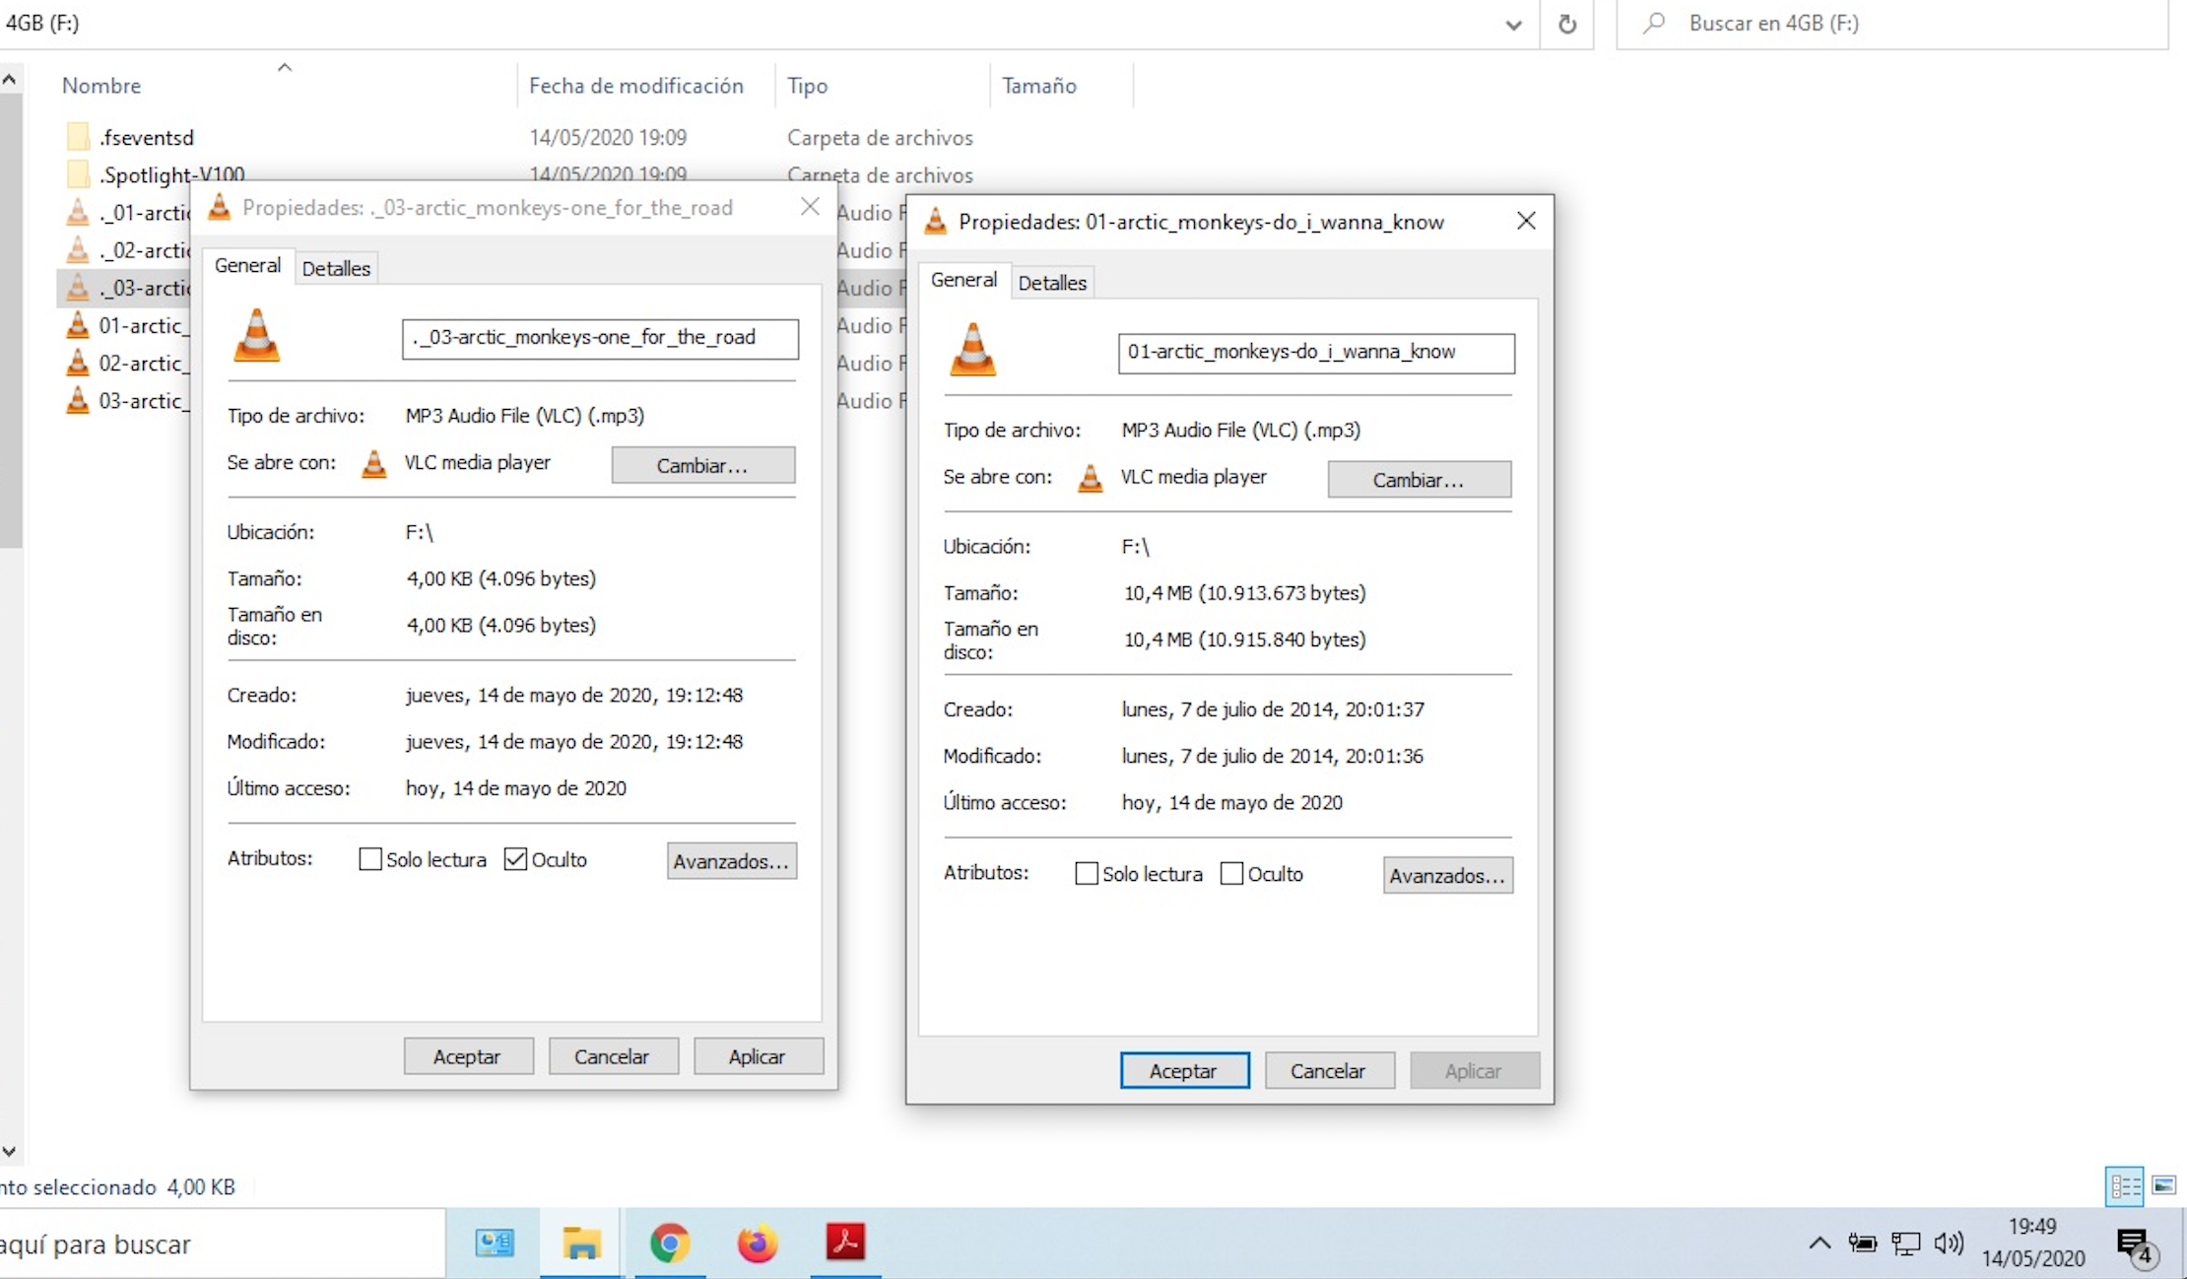The image size is (2187, 1279).
Task: Sort files by the Nombre column header
Action: pyautogui.click(x=101, y=86)
